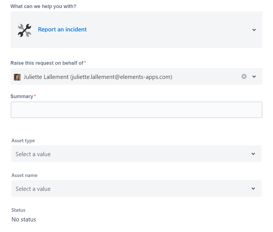Image resolution: width=273 pixels, height=232 pixels.
Task: Open the Report an incident request type link
Action: coord(62,29)
